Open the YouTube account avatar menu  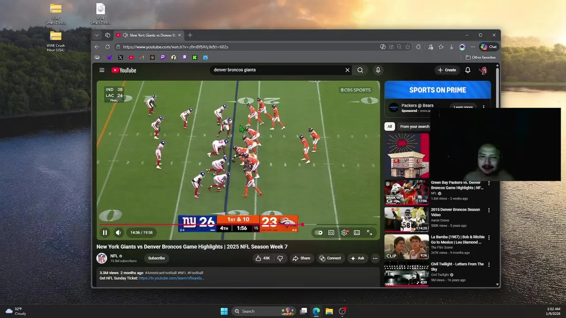[483, 70]
